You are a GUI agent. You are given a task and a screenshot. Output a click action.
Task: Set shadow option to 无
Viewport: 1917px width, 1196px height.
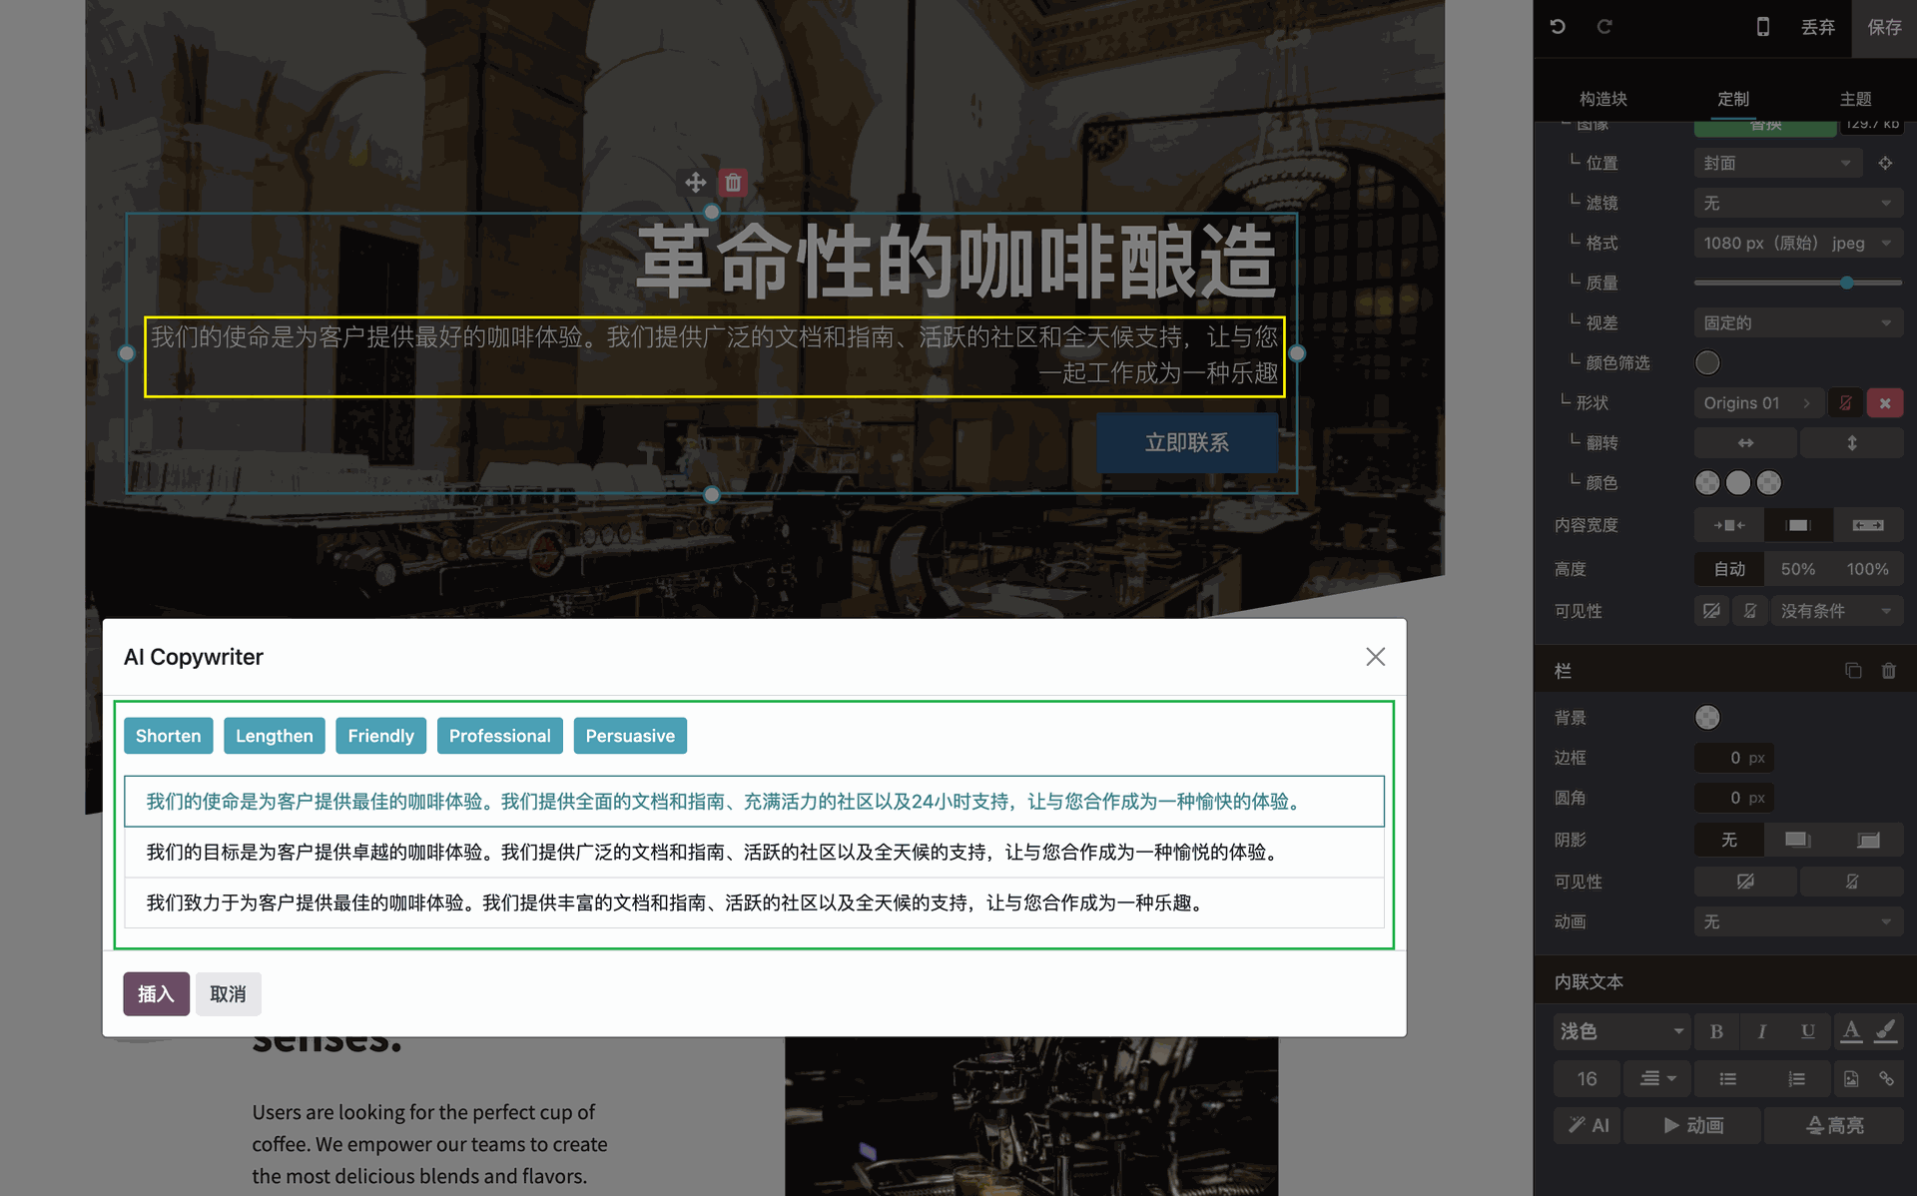[x=1728, y=840]
